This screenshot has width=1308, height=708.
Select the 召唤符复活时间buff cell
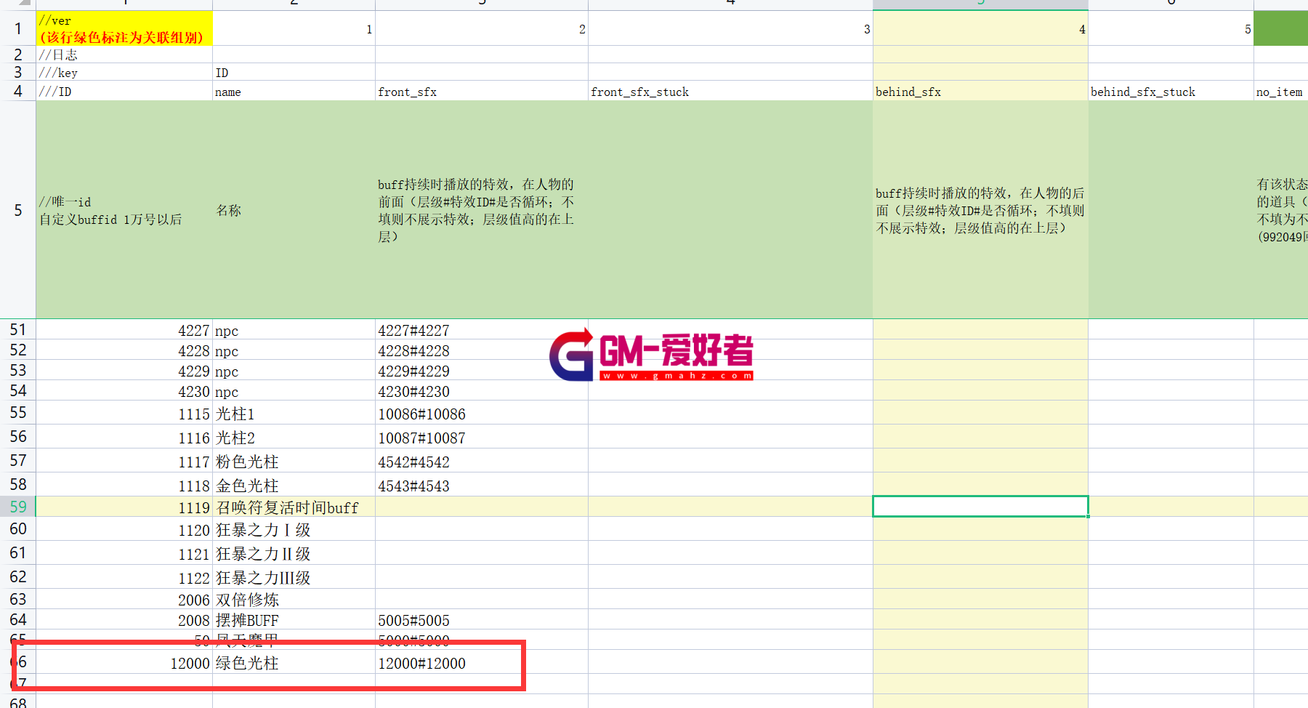tap(294, 507)
